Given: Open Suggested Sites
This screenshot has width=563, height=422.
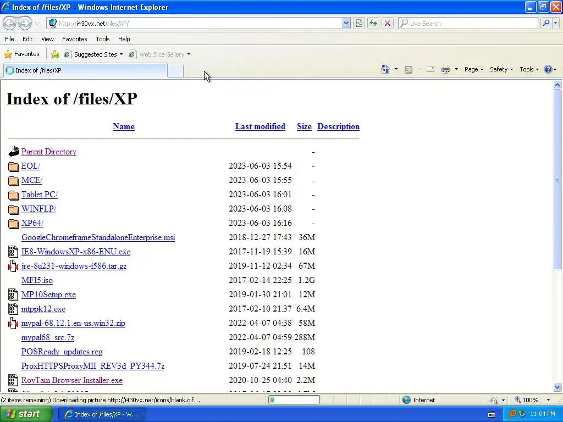Looking at the screenshot, I should click(x=93, y=54).
